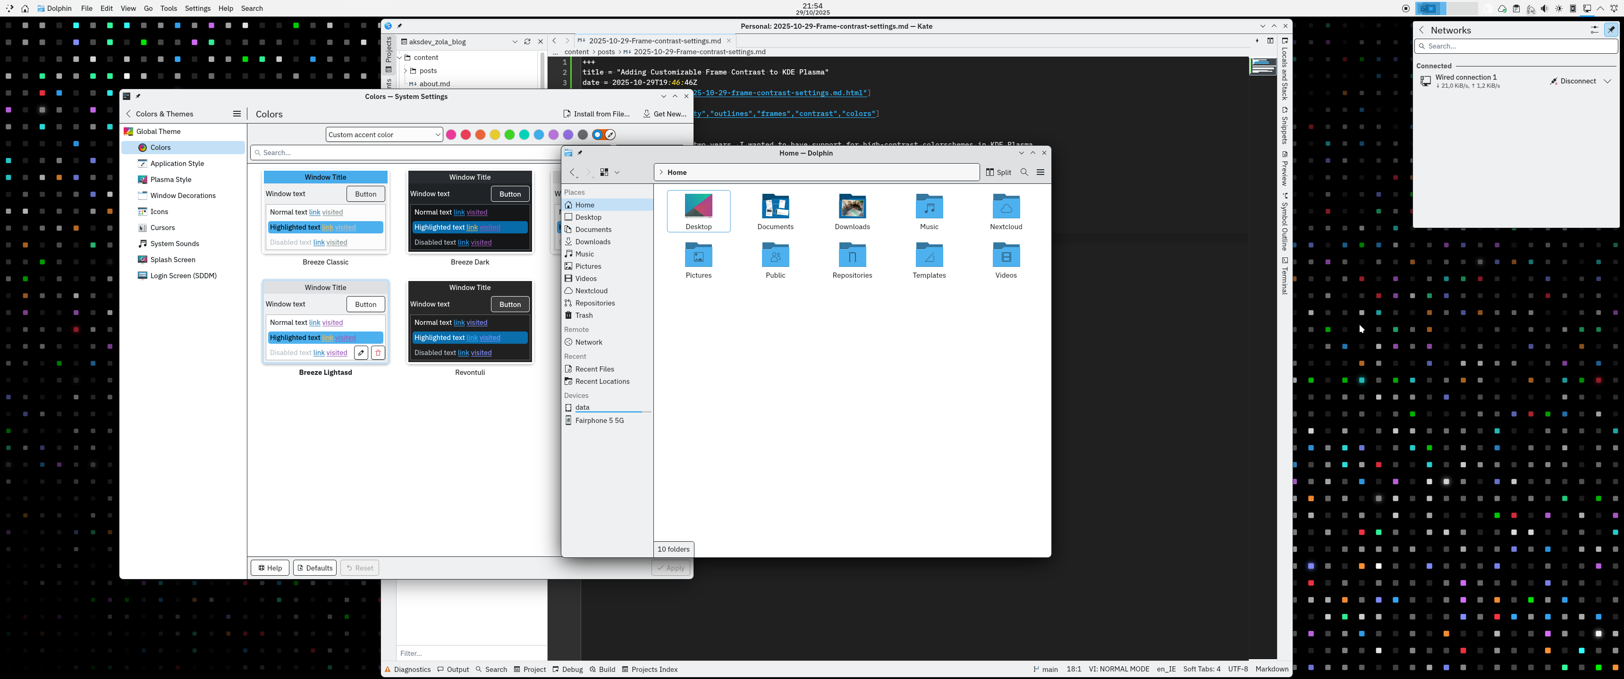
Task: Select the accent-from-wallpaper radio option
Action: (597, 134)
